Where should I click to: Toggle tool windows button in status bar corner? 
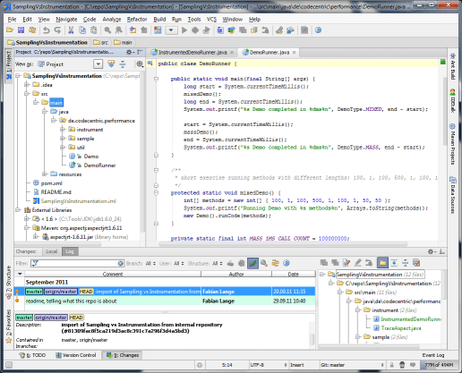9,365
